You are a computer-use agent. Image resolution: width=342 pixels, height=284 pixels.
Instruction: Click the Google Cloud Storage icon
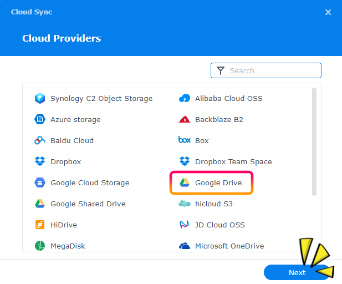click(40, 182)
